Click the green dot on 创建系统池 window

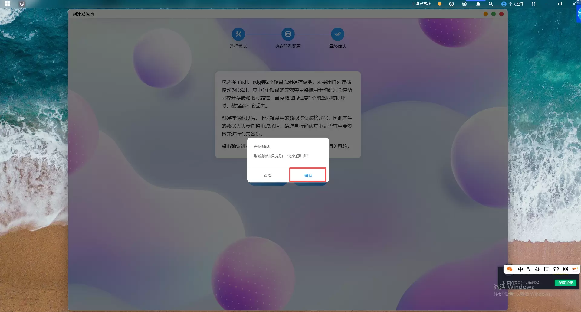(494, 14)
